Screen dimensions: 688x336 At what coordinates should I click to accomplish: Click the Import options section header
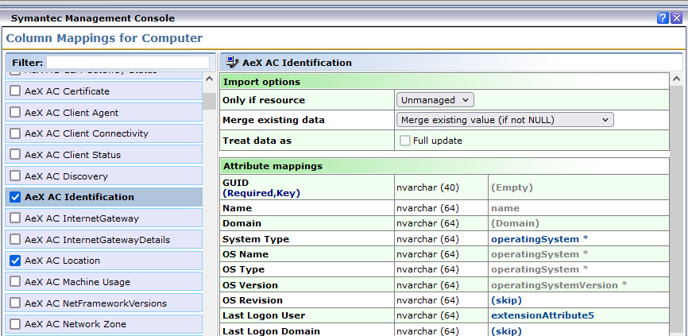(x=444, y=82)
